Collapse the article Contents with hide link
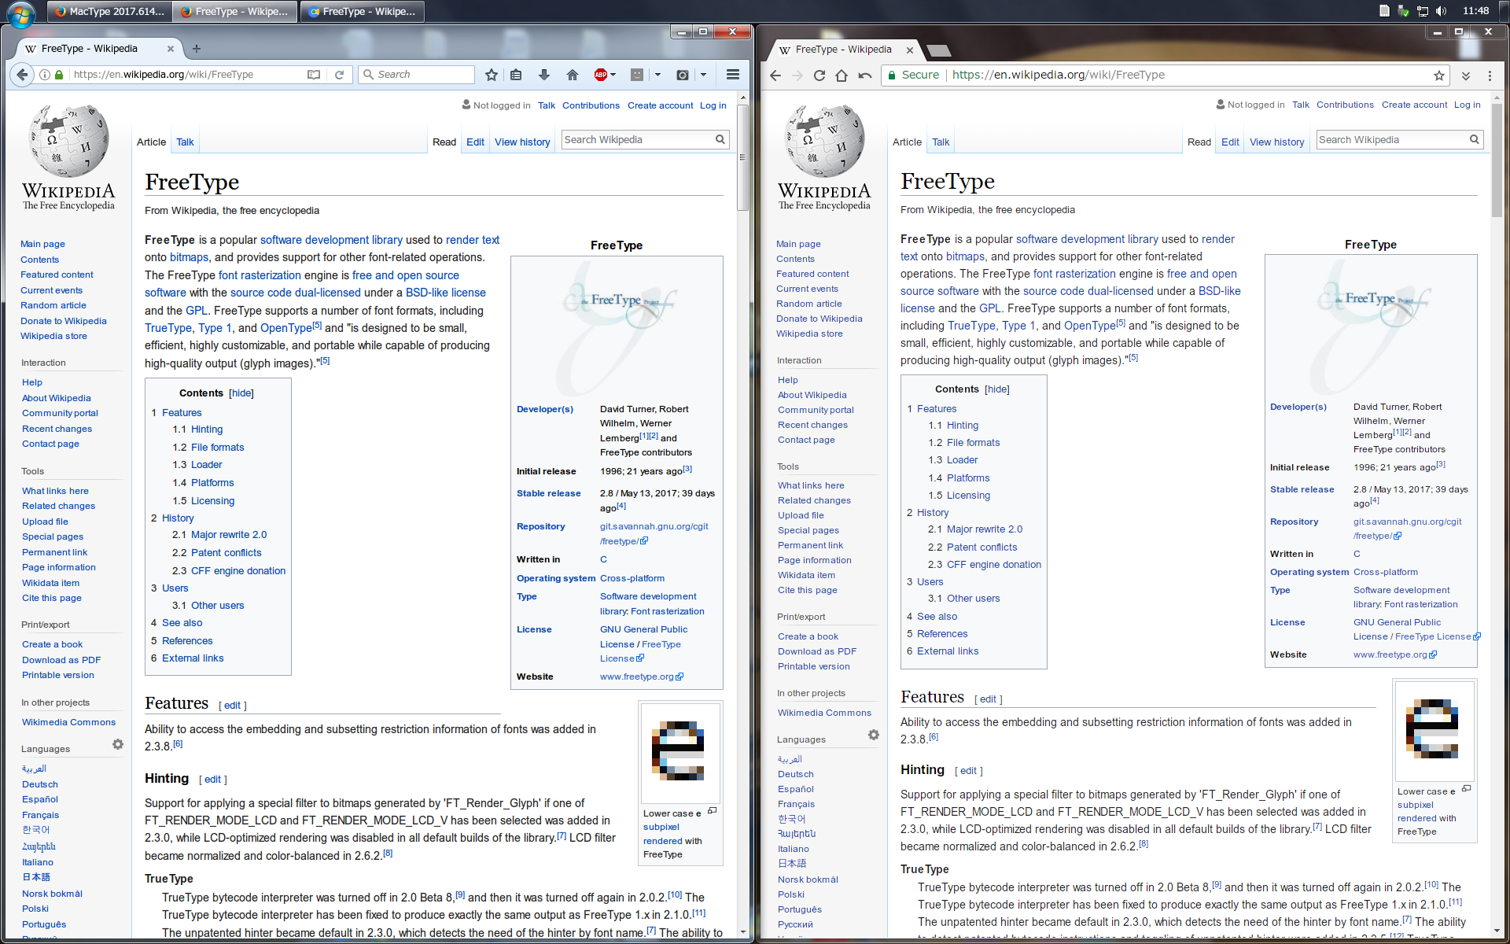1510x944 pixels. click(x=241, y=393)
